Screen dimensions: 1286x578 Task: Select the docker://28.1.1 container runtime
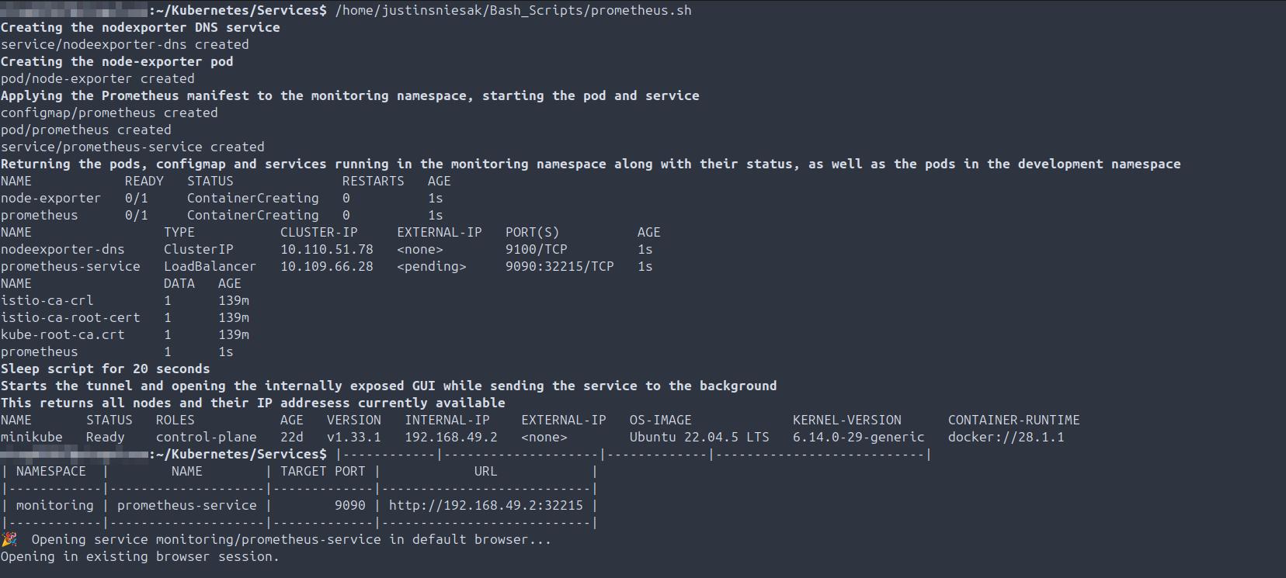[x=1006, y=437]
